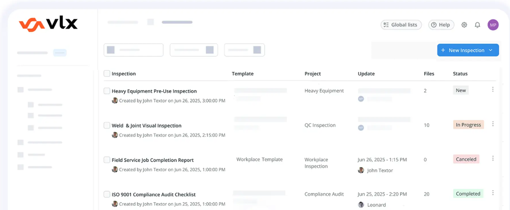Screen dimensions: 510x210
Task: Click Update column header
Action: point(366,74)
